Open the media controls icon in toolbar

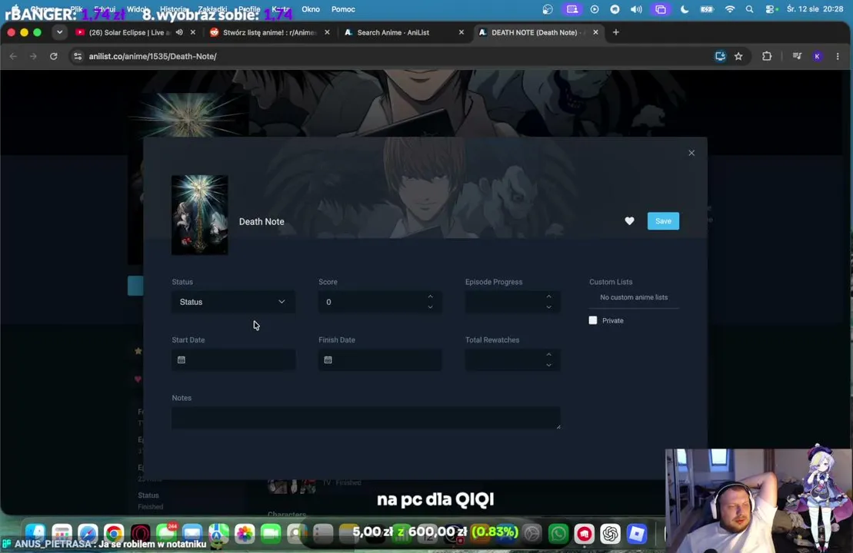(797, 57)
